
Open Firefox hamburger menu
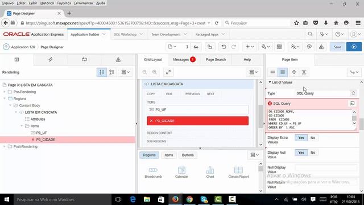(x=358, y=23)
